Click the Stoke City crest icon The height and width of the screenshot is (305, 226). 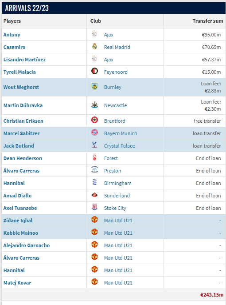pyautogui.click(x=94, y=207)
